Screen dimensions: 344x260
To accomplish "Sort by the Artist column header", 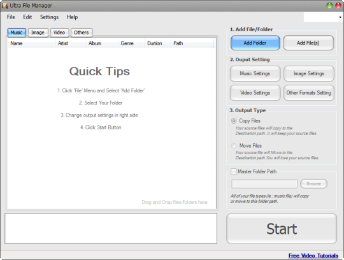I will click(x=70, y=43).
